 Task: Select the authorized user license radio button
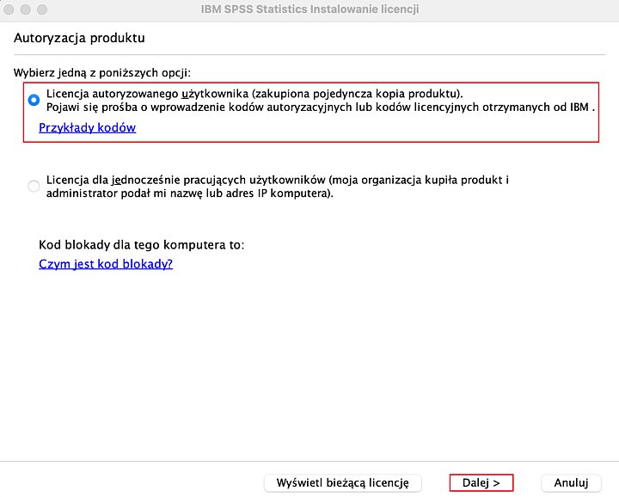(34, 100)
